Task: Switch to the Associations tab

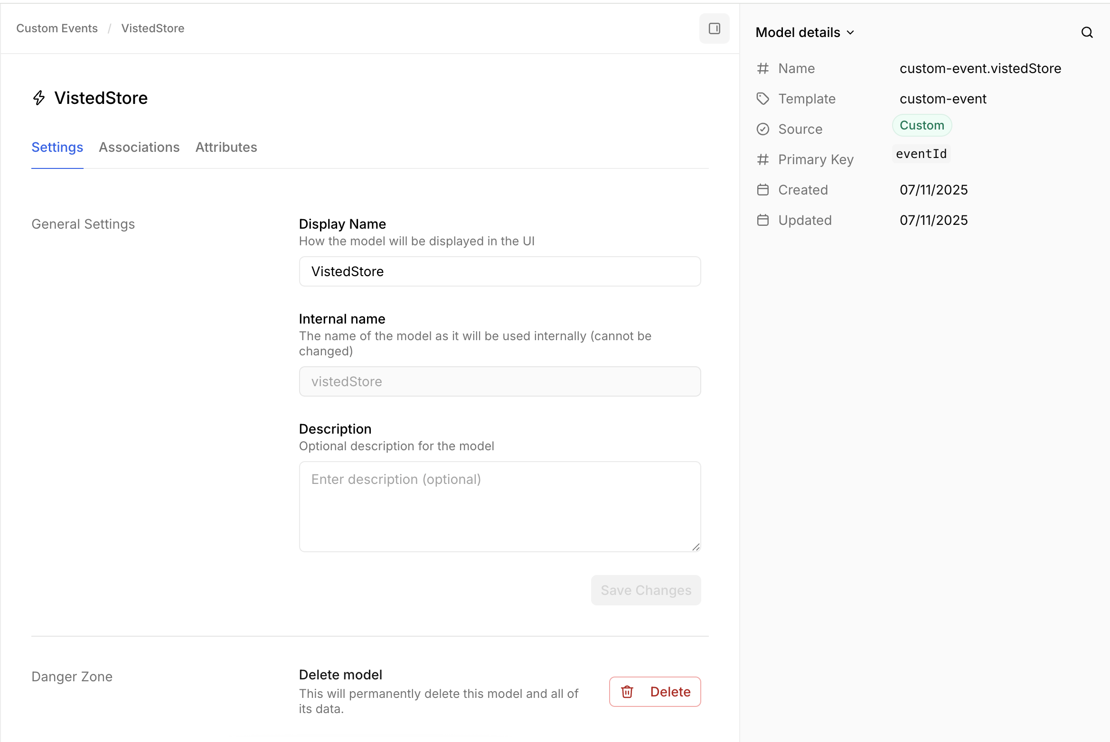Action: (x=139, y=147)
